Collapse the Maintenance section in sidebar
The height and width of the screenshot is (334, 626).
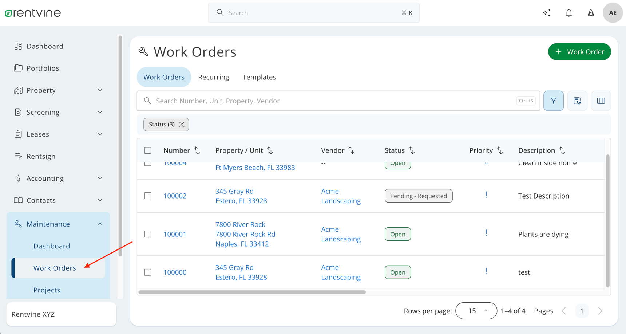tap(100, 224)
